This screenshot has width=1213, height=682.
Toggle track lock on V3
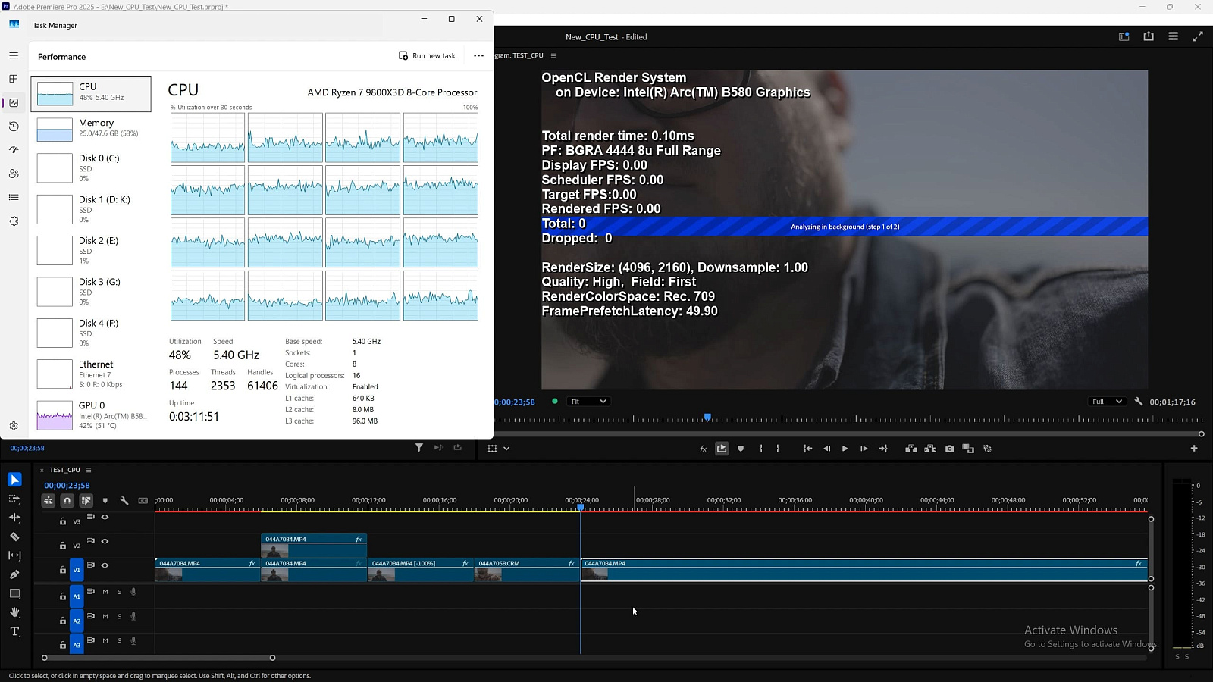(63, 521)
